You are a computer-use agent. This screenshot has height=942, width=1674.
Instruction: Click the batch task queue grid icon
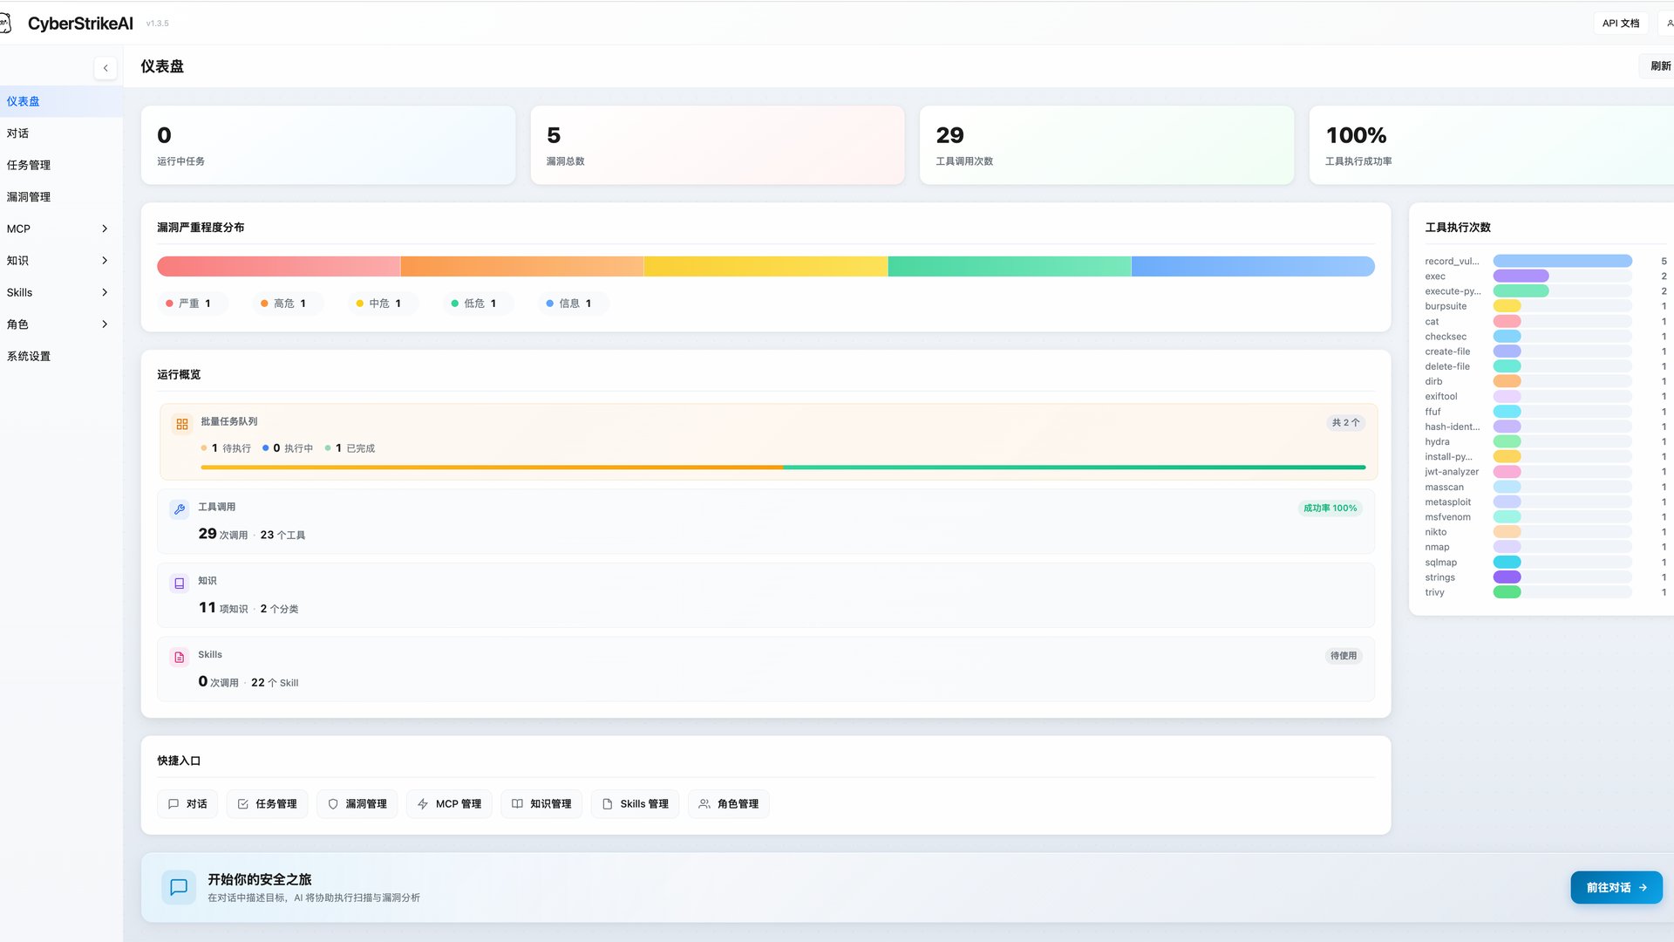click(182, 424)
